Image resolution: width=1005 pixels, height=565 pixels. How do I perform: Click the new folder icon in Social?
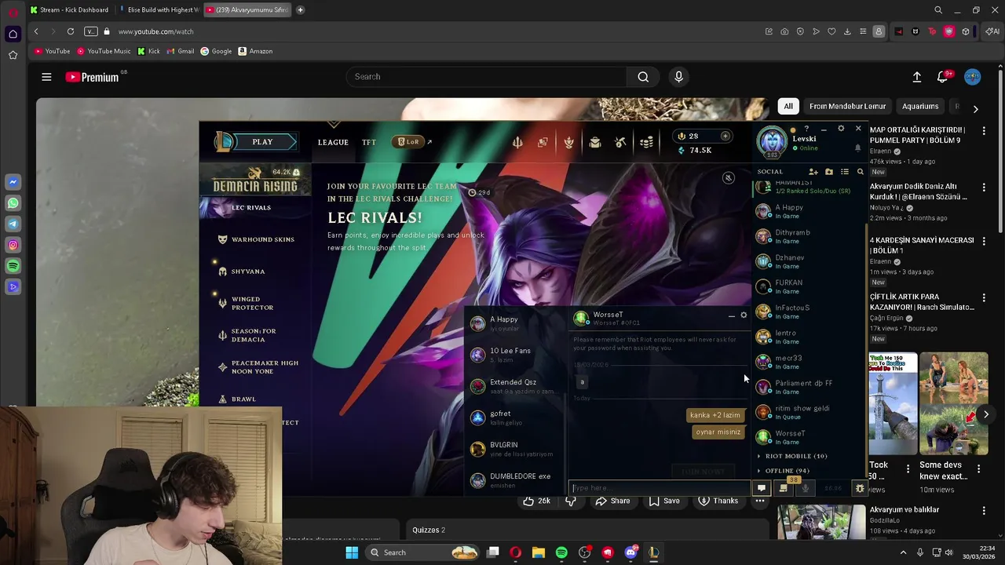(829, 172)
